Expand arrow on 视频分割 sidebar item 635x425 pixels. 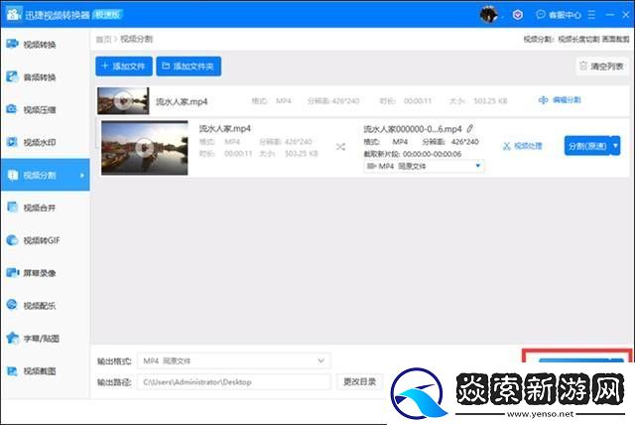[x=82, y=175]
